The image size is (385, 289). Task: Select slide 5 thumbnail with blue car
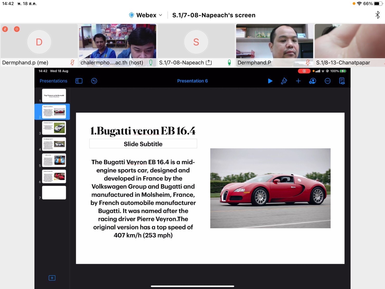[54, 160]
